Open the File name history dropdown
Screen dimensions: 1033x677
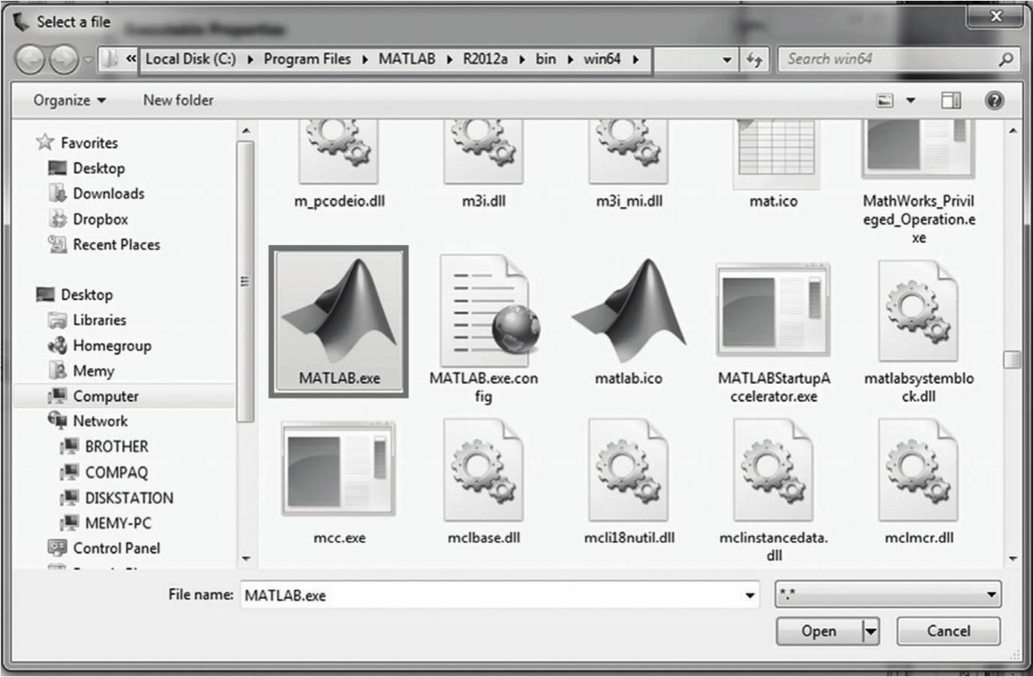coord(749,595)
